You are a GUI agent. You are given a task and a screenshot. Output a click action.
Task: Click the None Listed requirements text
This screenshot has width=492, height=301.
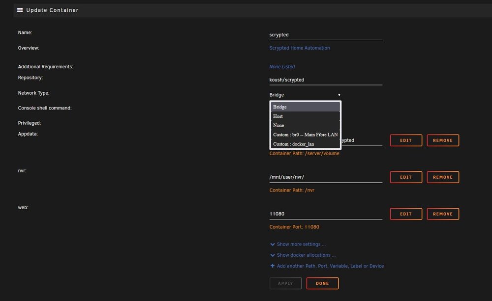[x=282, y=67]
